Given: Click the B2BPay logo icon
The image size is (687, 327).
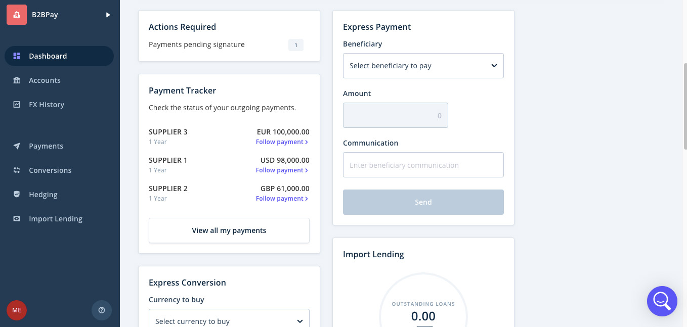Looking at the screenshot, I should pos(17,15).
